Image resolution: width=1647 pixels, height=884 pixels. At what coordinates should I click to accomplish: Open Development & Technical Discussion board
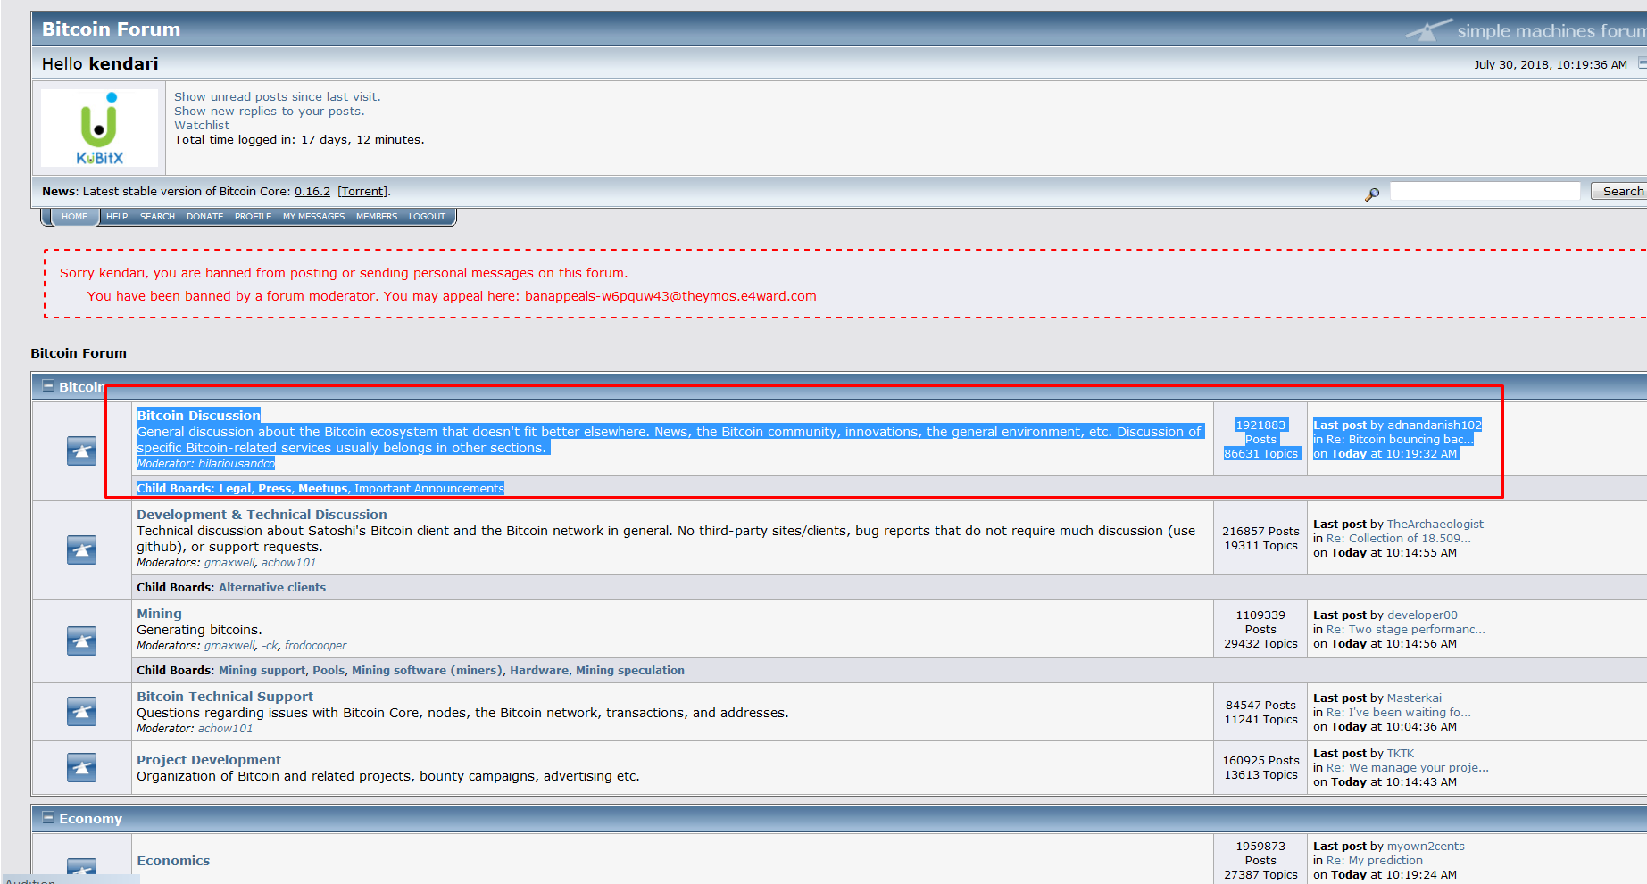click(262, 515)
